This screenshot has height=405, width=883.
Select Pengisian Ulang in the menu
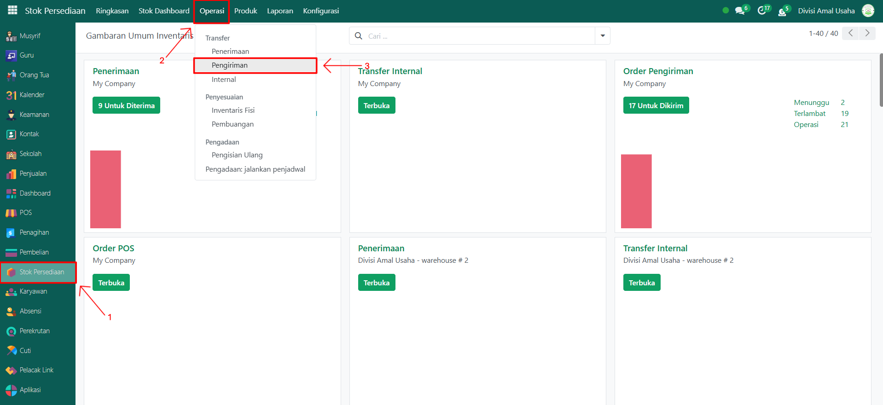click(237, 155)
